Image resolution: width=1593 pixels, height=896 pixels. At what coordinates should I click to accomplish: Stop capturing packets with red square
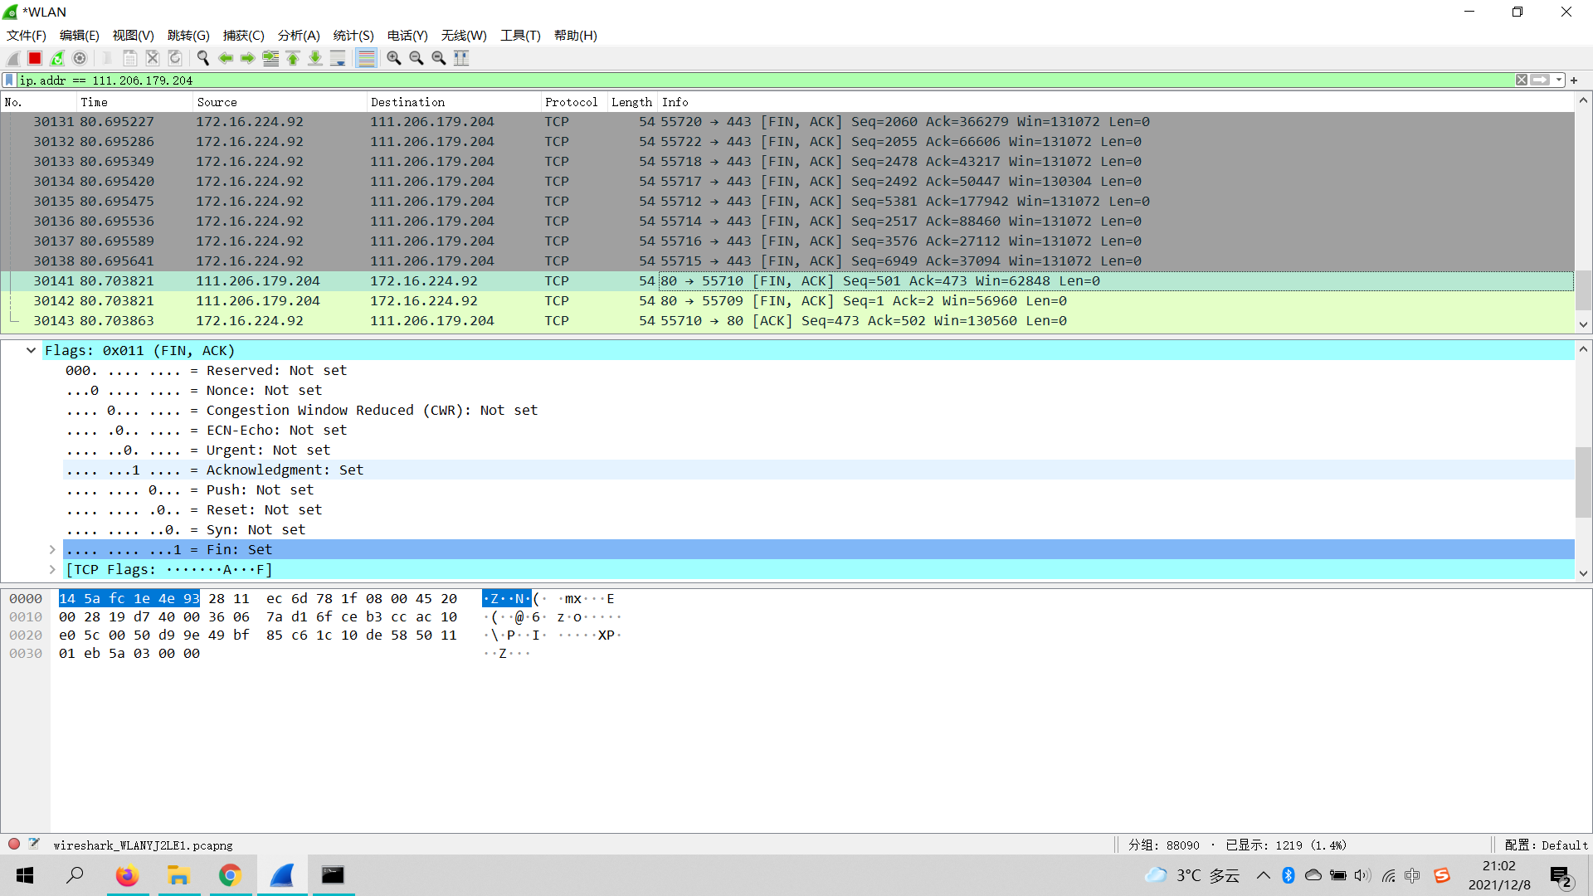click(x=35, y=58)
